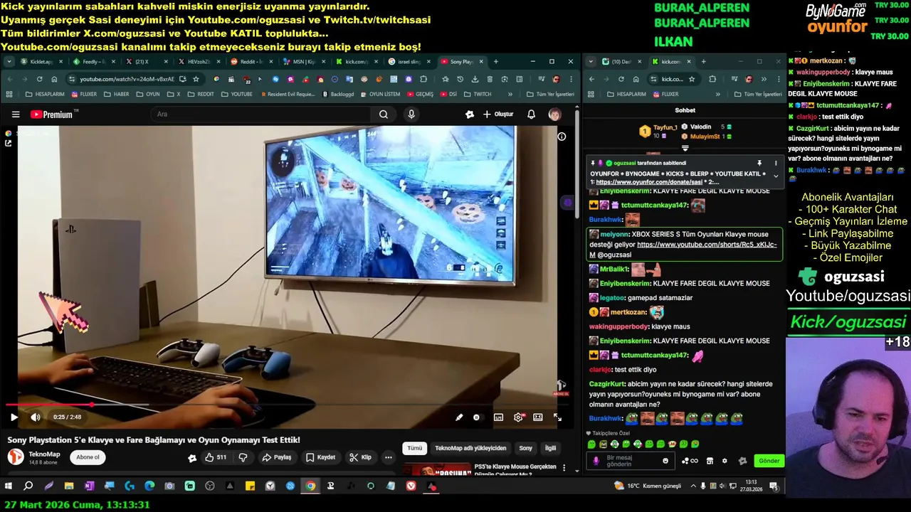911x512 pixels.
Task: Open the taskbar weather '16°C Kısmen güneşli' widget
Action: click(x=648, y=486)
